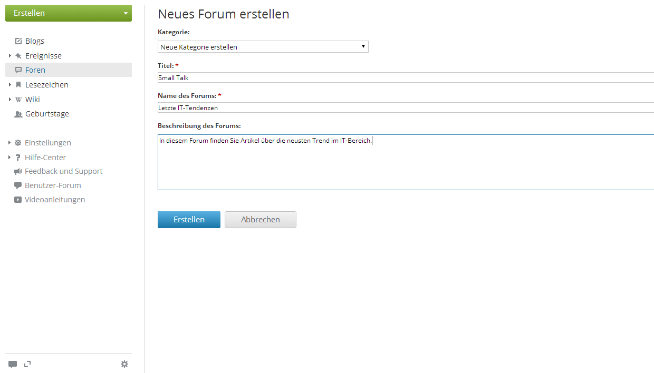Screen dimensions: 654x373
Task: Expand the Einstellungen tree node arrow
Action: tap(9, 143)
